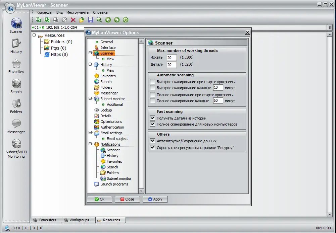Click the Ok button
This screenshot has height=233, width=336.
pos(99,199)
